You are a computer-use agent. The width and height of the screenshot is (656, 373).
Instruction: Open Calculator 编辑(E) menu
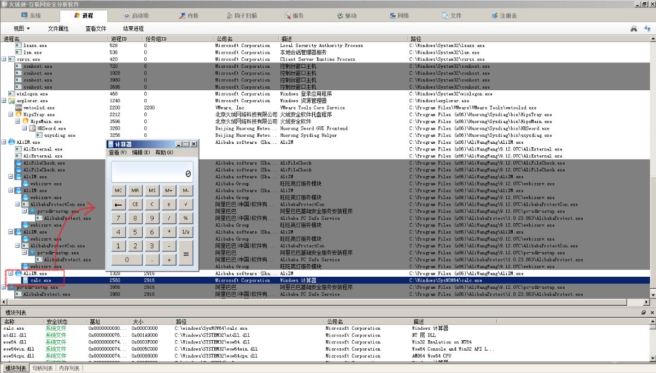[140, 153]
